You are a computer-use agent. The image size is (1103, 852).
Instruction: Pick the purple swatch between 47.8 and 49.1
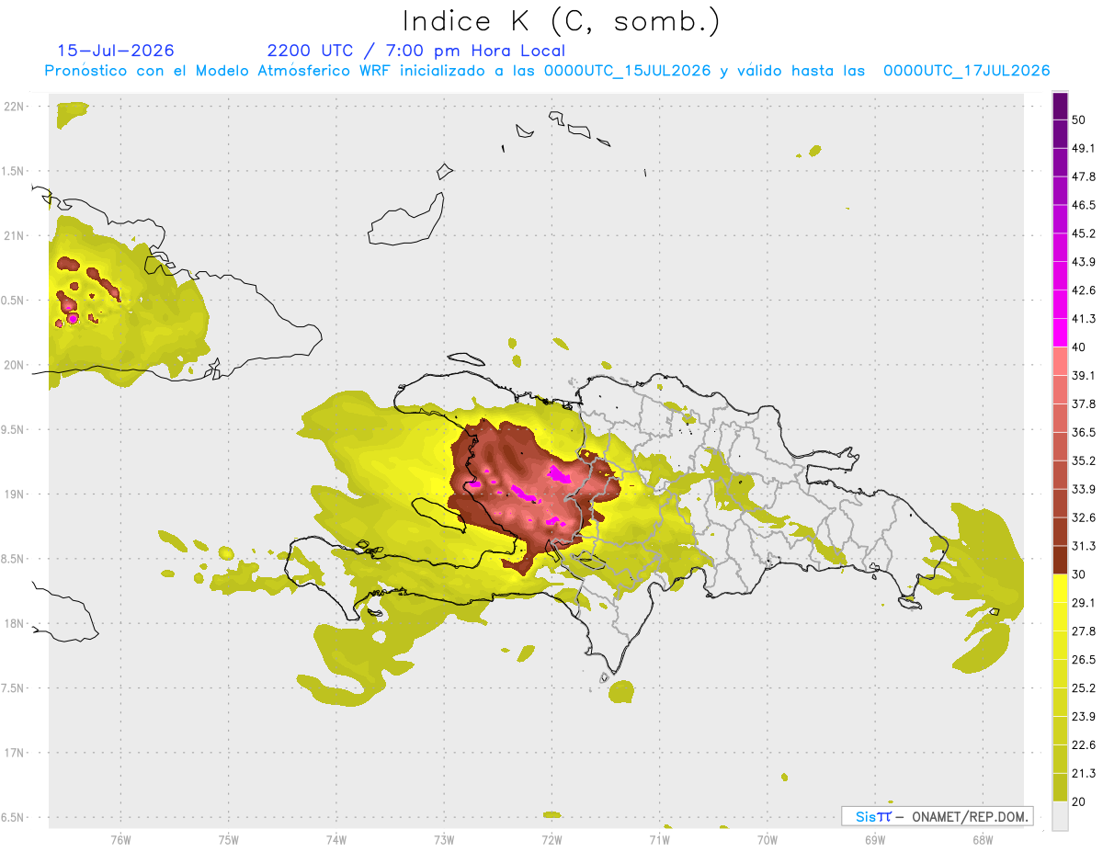point(1060,164)
